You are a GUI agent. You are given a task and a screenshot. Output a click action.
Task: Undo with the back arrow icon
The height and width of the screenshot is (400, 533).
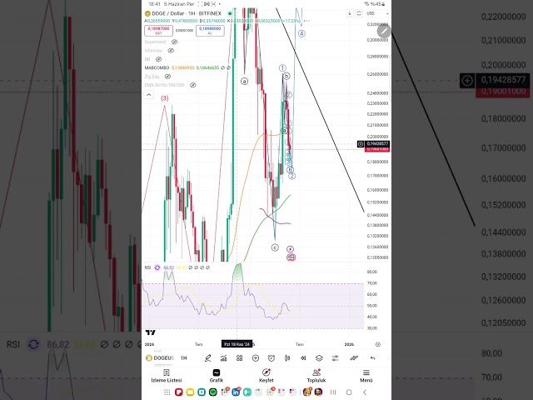click(372, 357)
